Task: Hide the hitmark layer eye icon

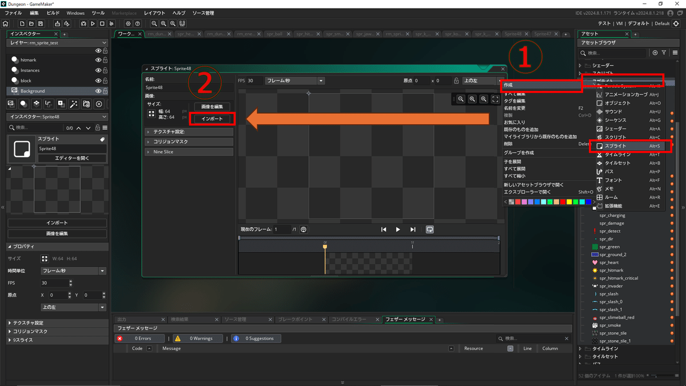Action: pos(98,60)
